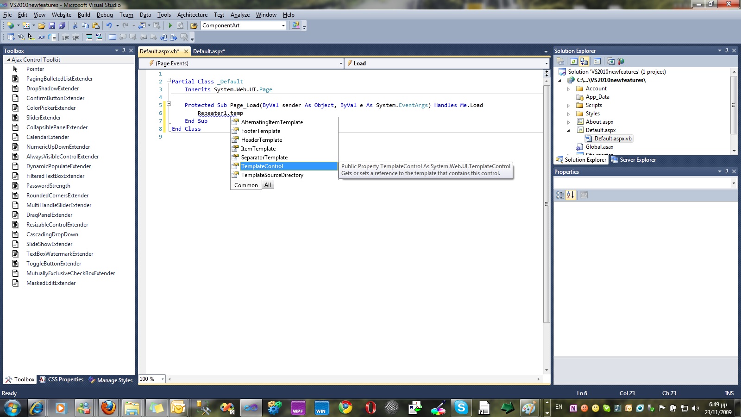Click Refresh icon in Solution Explorer
The height and width of the screenshot is (417, 741).
coord(573,61)
